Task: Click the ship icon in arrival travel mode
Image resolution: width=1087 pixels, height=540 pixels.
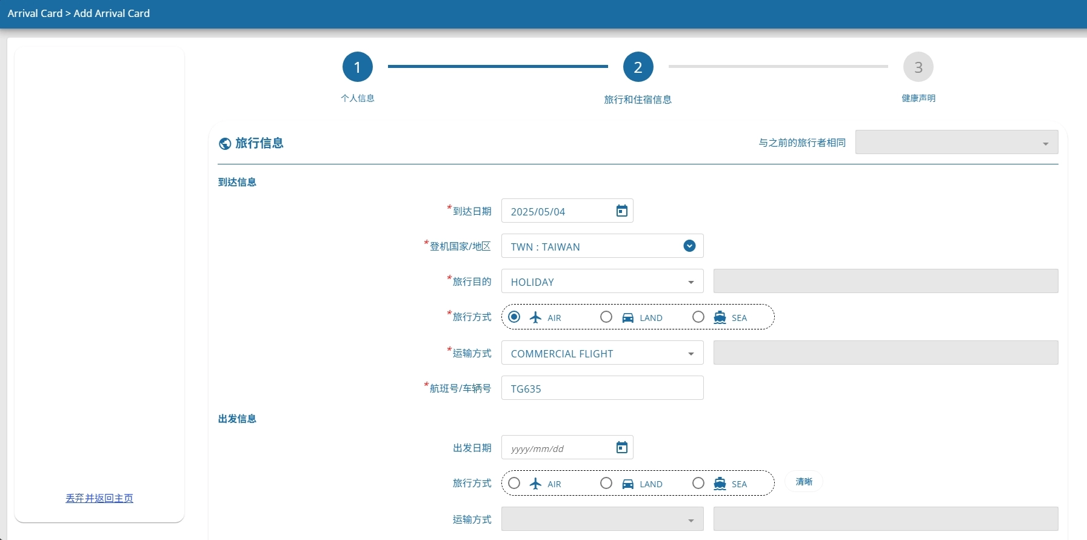Action: tap(720, 317)
